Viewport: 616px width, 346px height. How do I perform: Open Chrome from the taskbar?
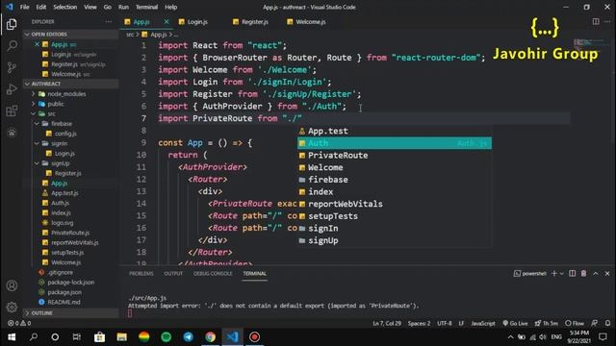click(210, 337)
